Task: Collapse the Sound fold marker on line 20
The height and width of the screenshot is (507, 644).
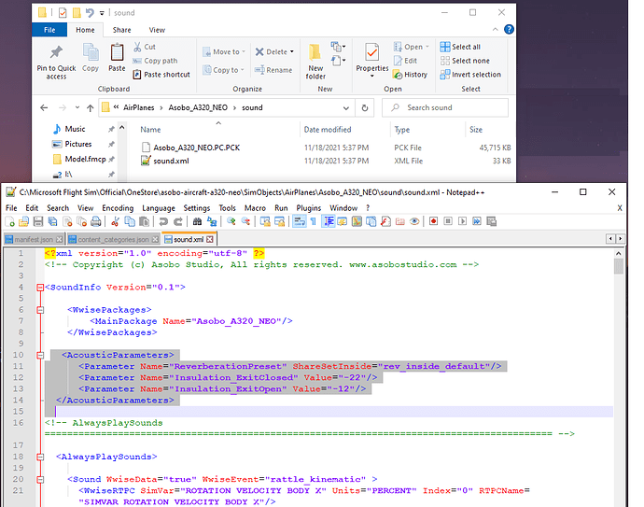Action: [40, 480]
